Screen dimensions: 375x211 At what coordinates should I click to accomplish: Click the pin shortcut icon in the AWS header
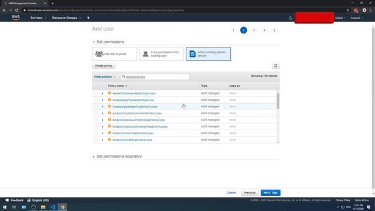tap(88, 18)
